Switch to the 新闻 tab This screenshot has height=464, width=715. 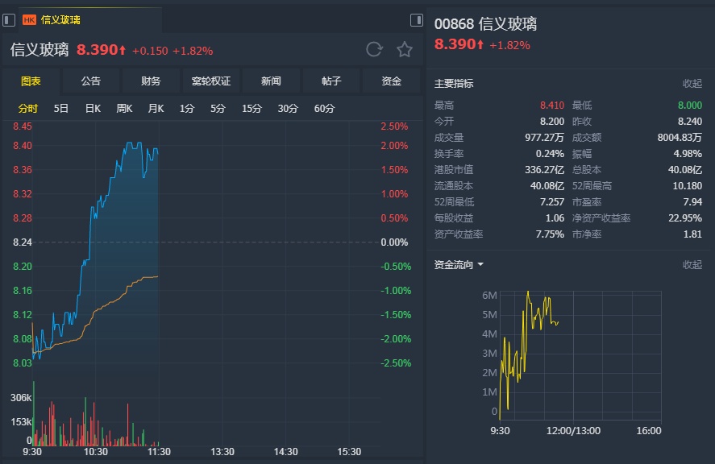click(x=271, y=81)
